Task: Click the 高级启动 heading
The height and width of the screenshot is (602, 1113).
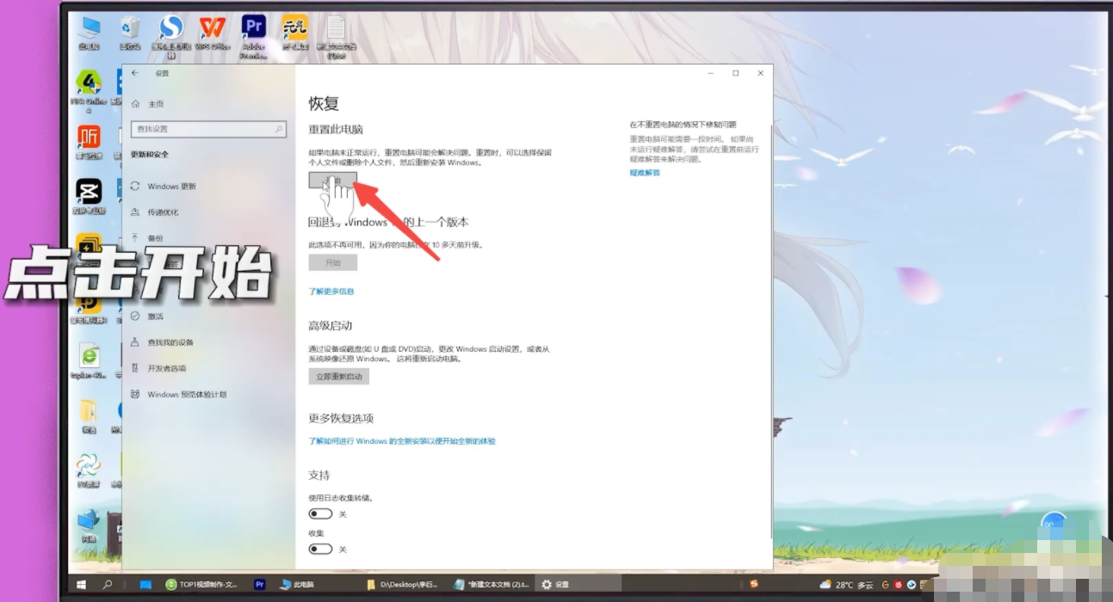Action: pos(331,326)
